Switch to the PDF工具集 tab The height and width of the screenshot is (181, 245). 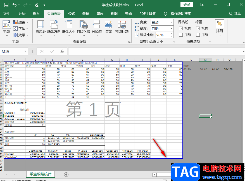(148, 14)
